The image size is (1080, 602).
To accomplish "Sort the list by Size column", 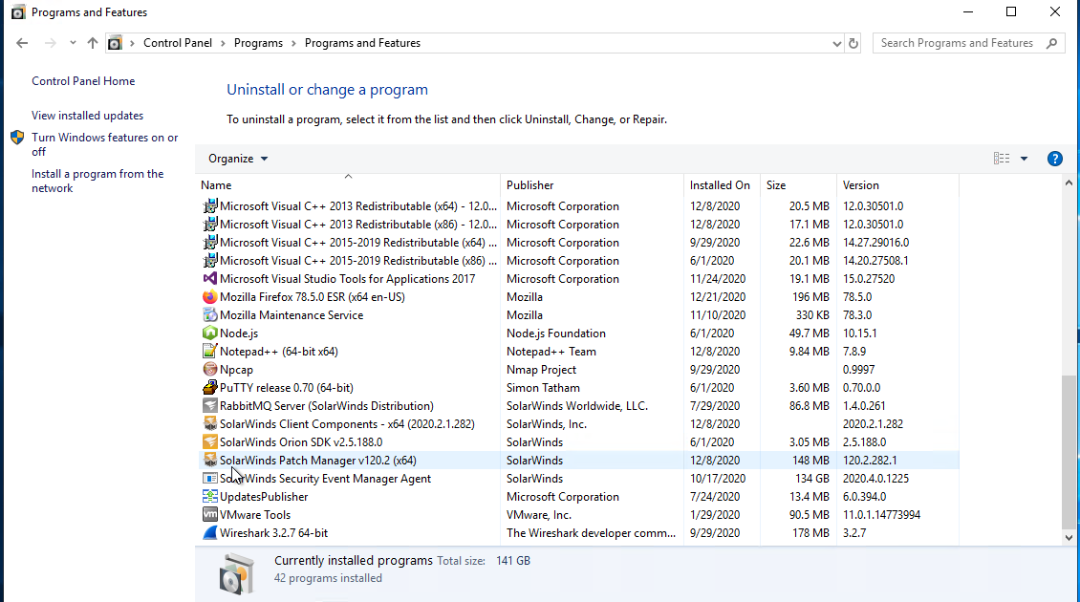I will click(798, 185).
